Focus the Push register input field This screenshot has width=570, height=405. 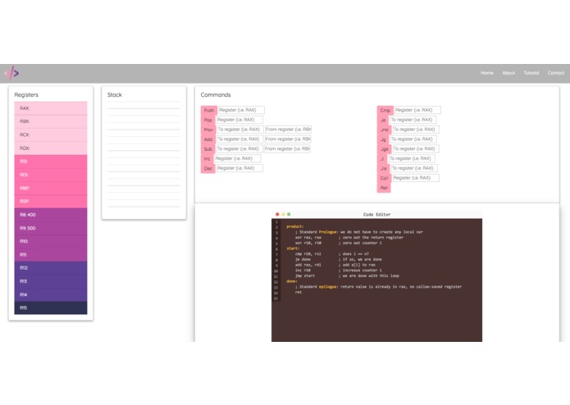tap(241, 110)
